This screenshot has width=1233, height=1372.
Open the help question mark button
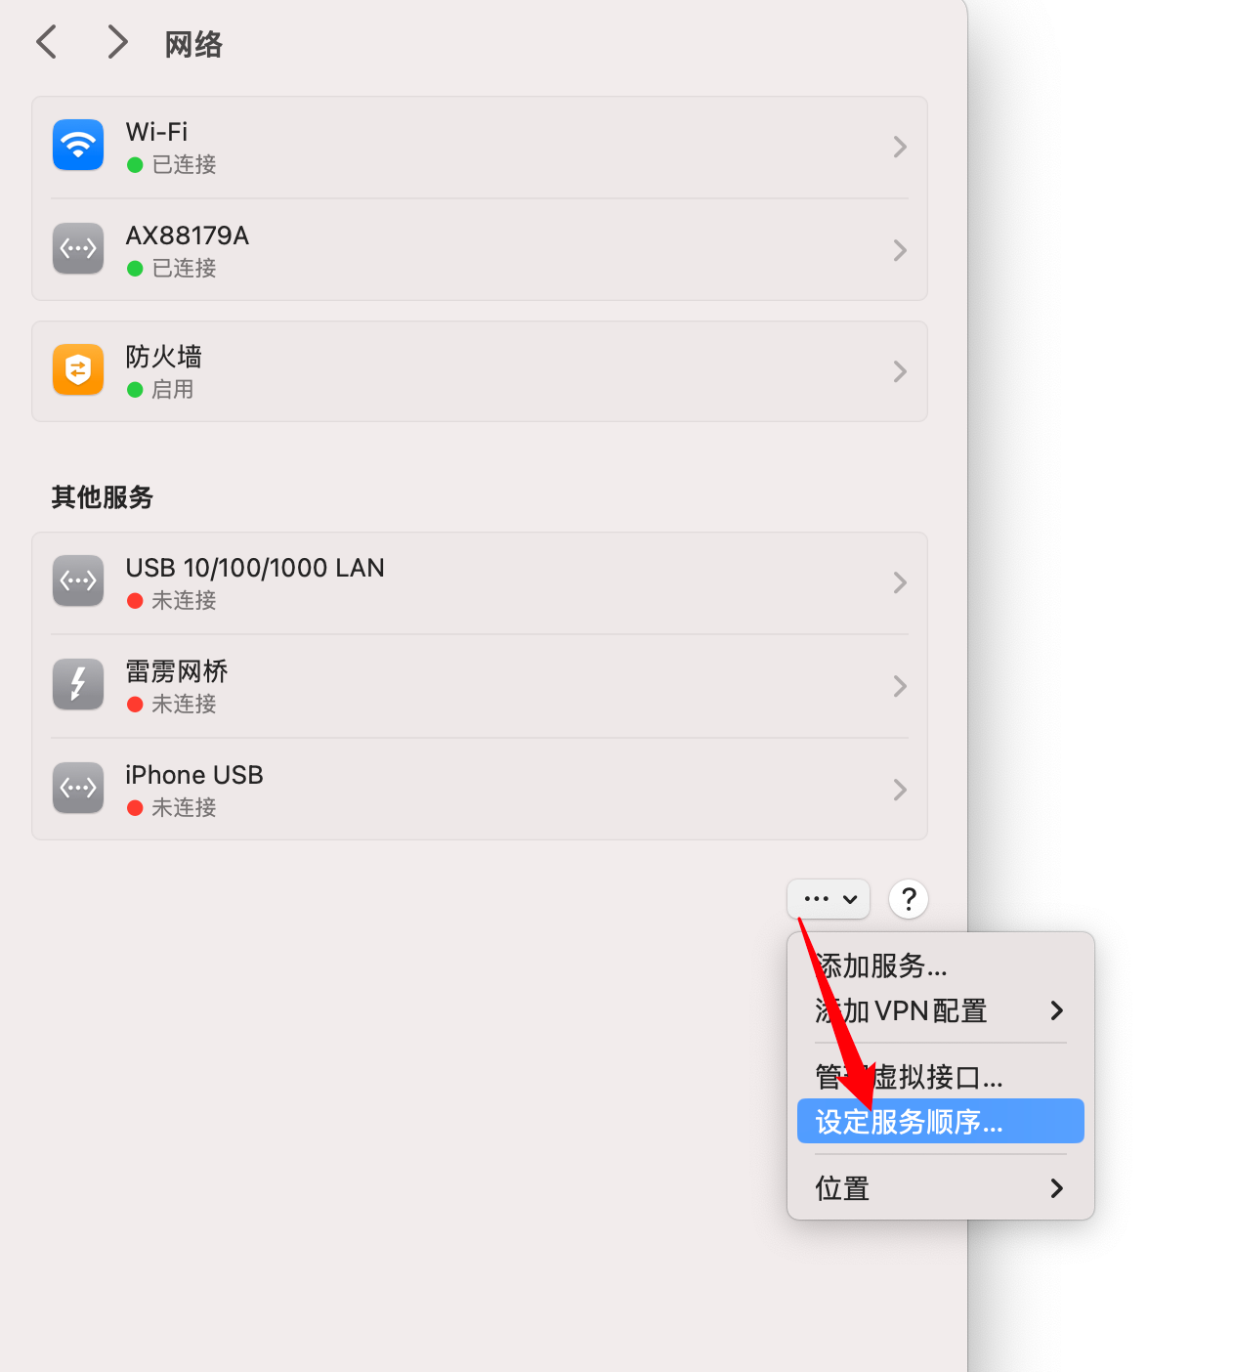pos(909,899)
